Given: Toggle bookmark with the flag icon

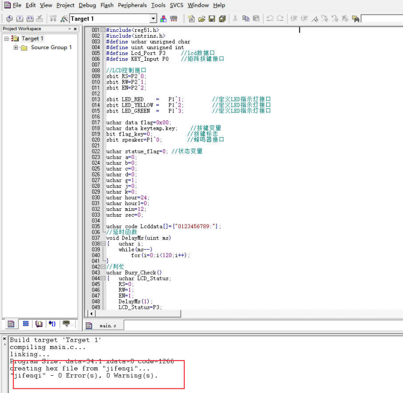Looking at the screenshot, I should [x=315, y=18].
